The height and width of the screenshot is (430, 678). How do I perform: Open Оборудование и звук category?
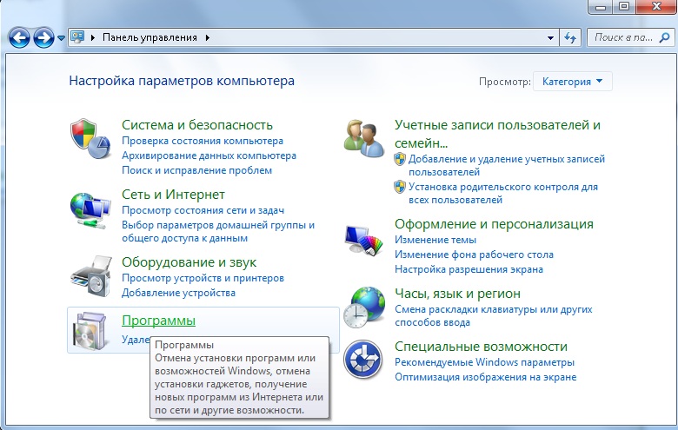coord(189,261)
